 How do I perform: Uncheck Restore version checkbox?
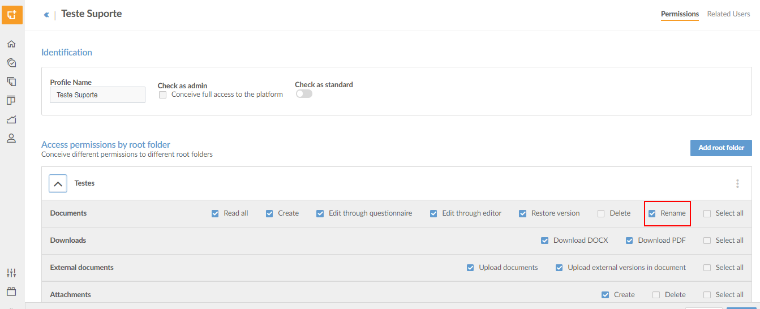click(x=522, y=213)
